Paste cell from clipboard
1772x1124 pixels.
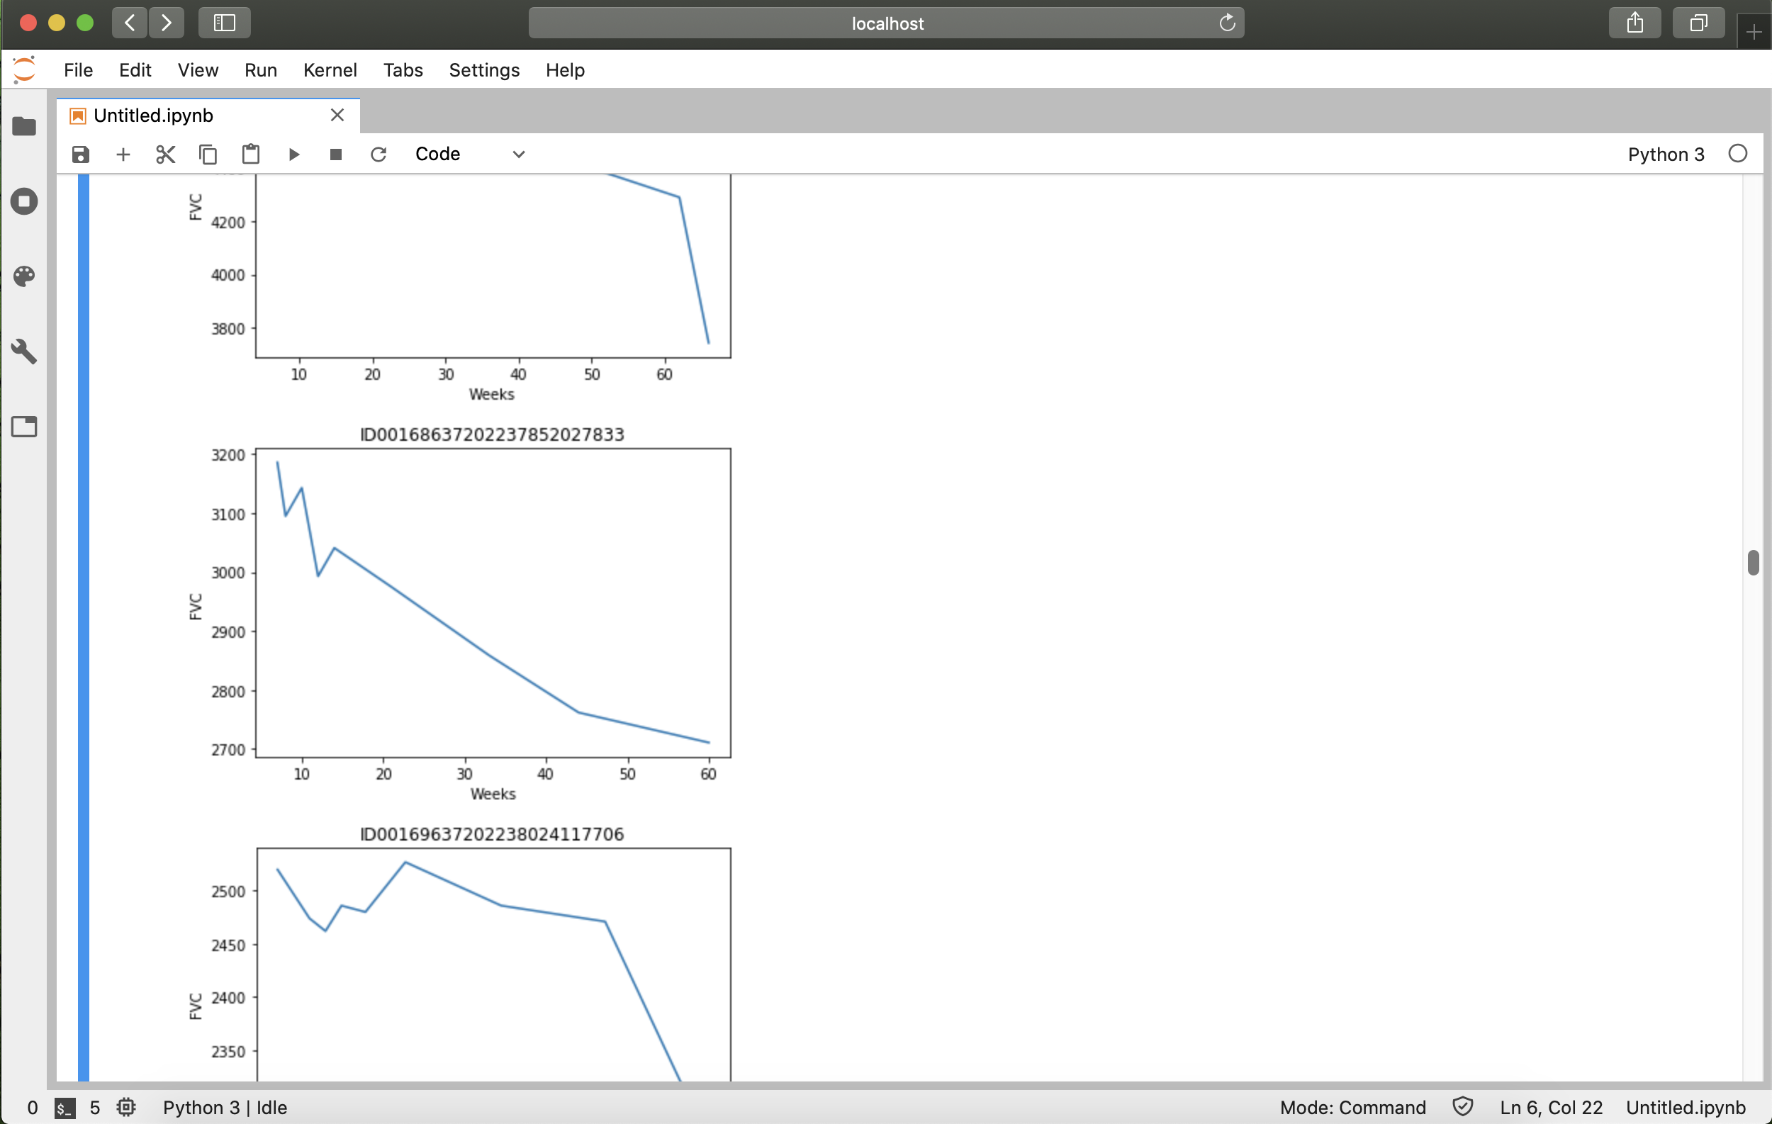pyautogui.click(x=251, y=154)
